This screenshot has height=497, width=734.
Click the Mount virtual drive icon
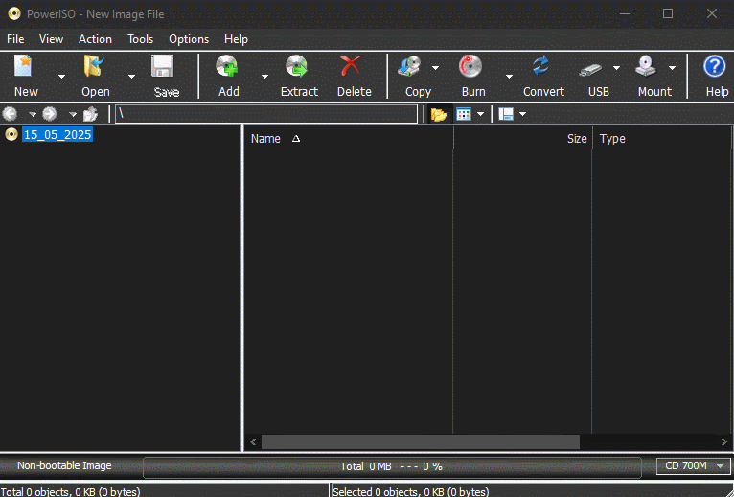point(646,66)
